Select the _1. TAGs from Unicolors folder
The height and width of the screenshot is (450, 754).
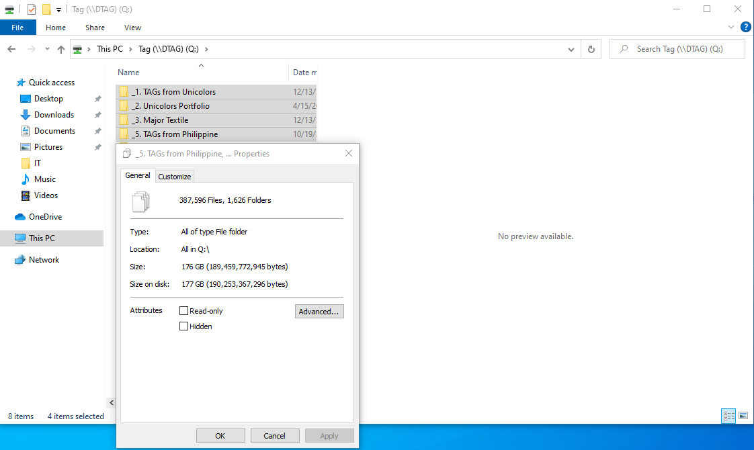tap(216, 92)
